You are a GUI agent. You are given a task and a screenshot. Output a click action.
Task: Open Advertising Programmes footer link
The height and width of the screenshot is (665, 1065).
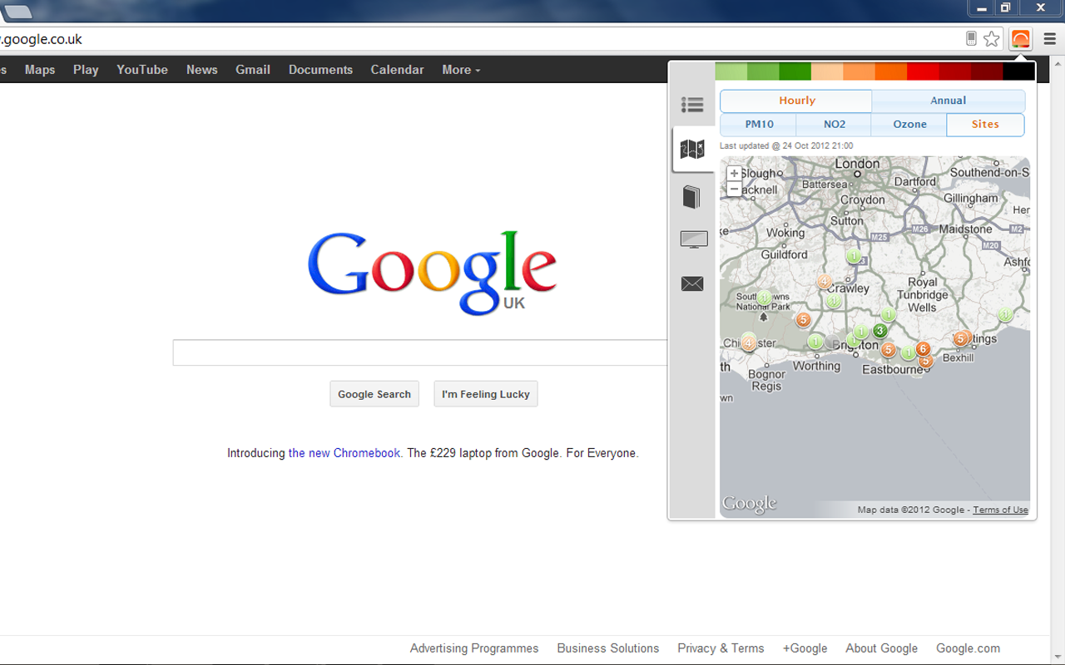pos(474,648)
